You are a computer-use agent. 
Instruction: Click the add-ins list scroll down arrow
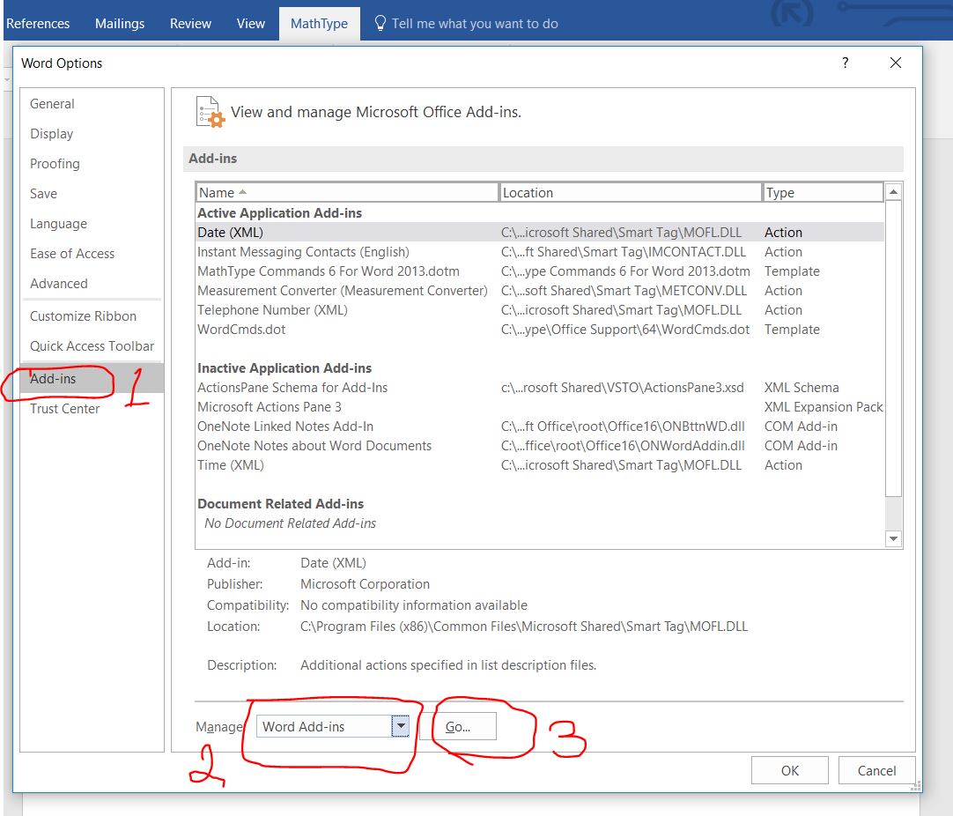(893, 538)
